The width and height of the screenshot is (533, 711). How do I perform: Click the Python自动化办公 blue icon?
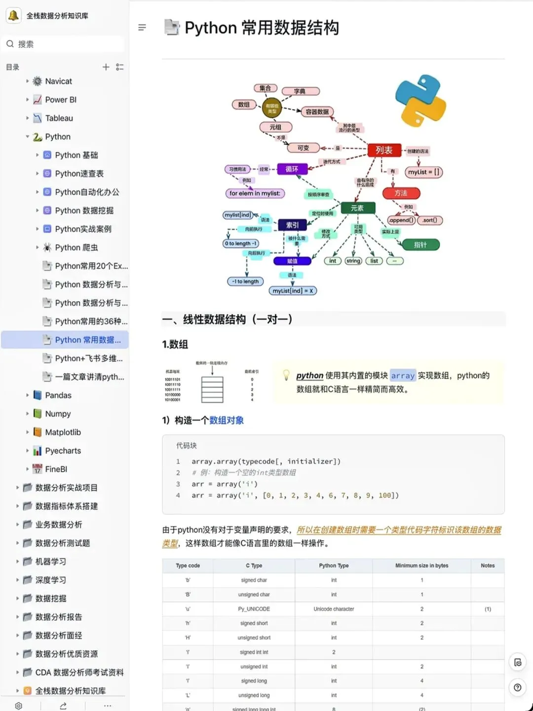[x=47, y=192]
